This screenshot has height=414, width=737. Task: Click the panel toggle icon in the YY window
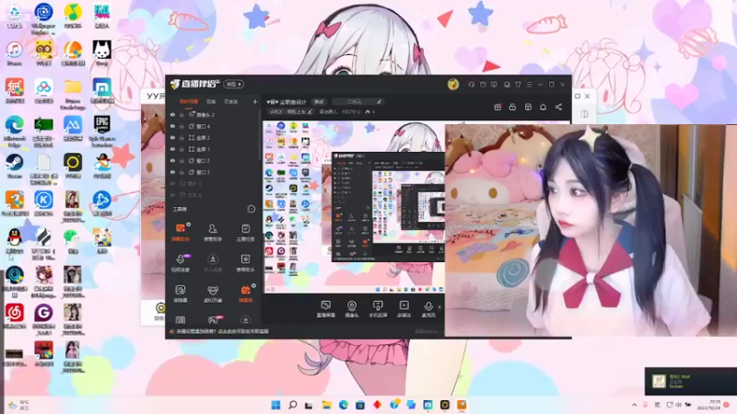click(584, 113)
